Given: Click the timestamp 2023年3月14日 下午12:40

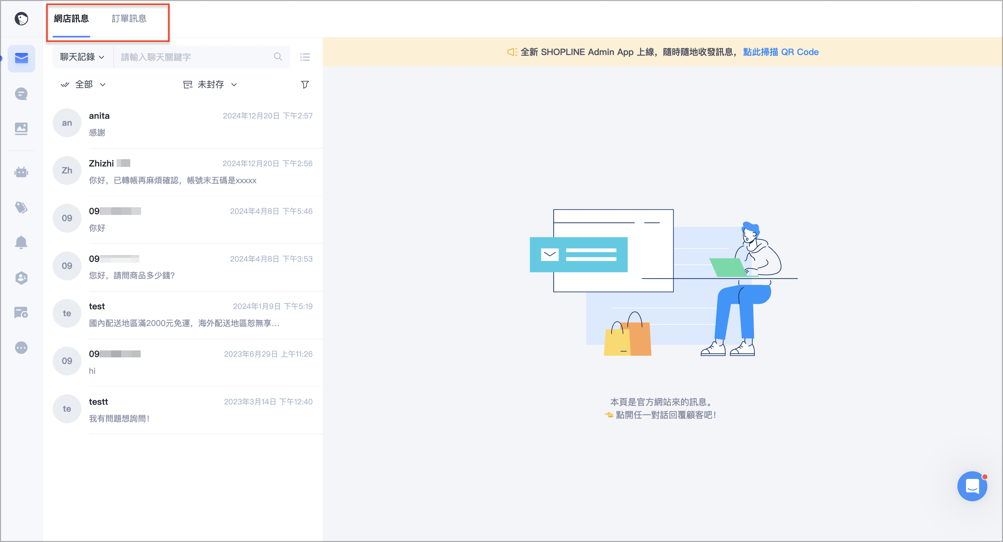Looking at the screenshot, I should (268, 401).
